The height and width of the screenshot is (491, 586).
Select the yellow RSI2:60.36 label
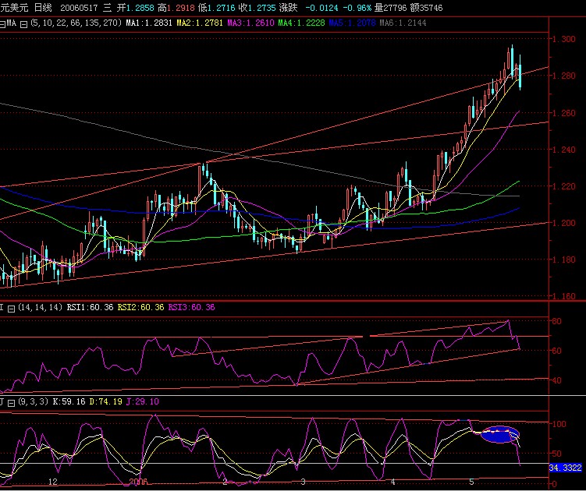[141, 307]
